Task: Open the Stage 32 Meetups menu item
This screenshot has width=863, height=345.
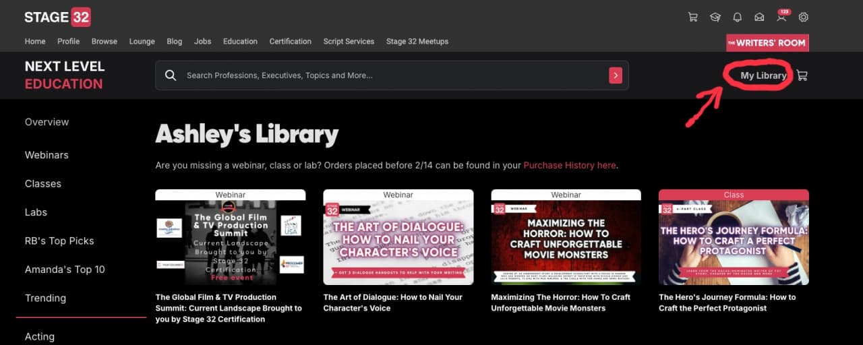Action: [417, 41]
